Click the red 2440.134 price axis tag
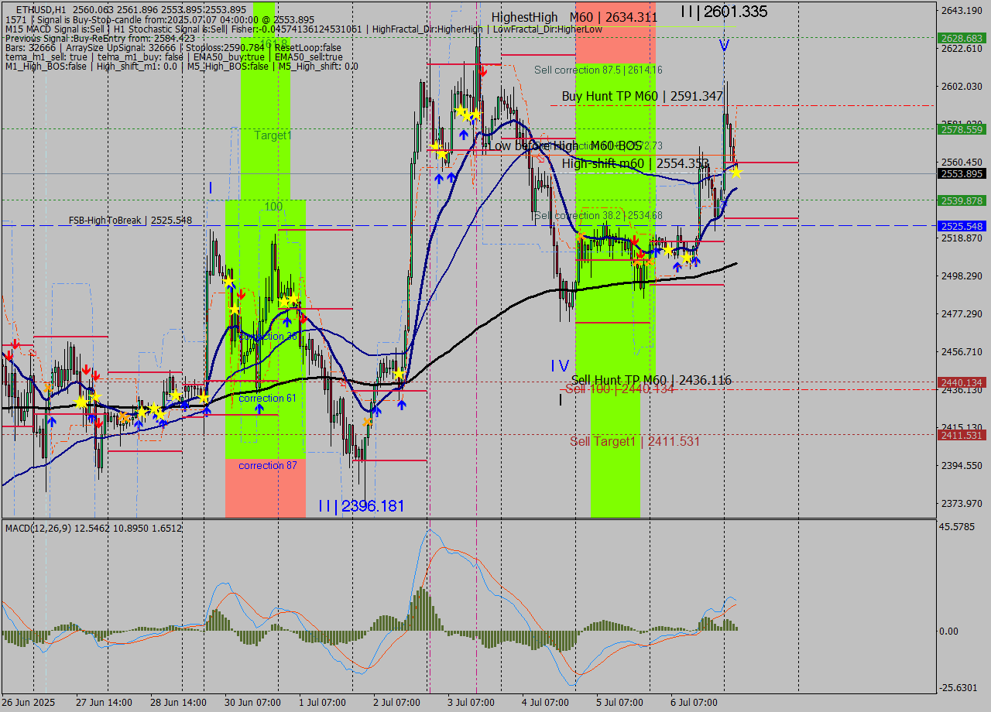 click(x=962, y=382)
